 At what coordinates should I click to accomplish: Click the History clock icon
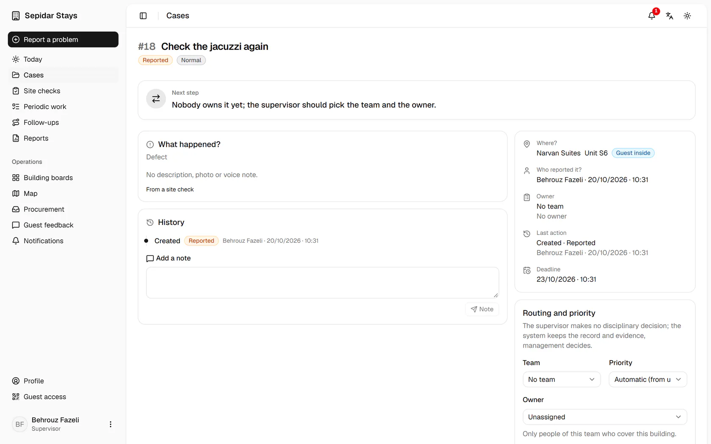pos(150,222)
